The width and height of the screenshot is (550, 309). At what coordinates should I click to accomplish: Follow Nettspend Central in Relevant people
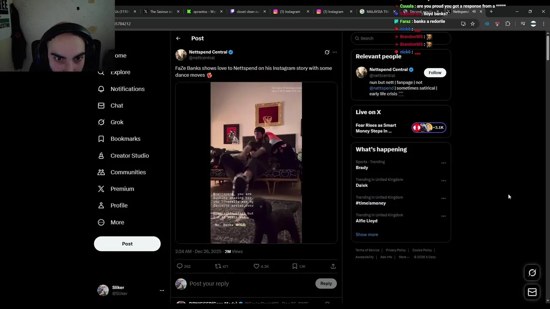[435, 73]
